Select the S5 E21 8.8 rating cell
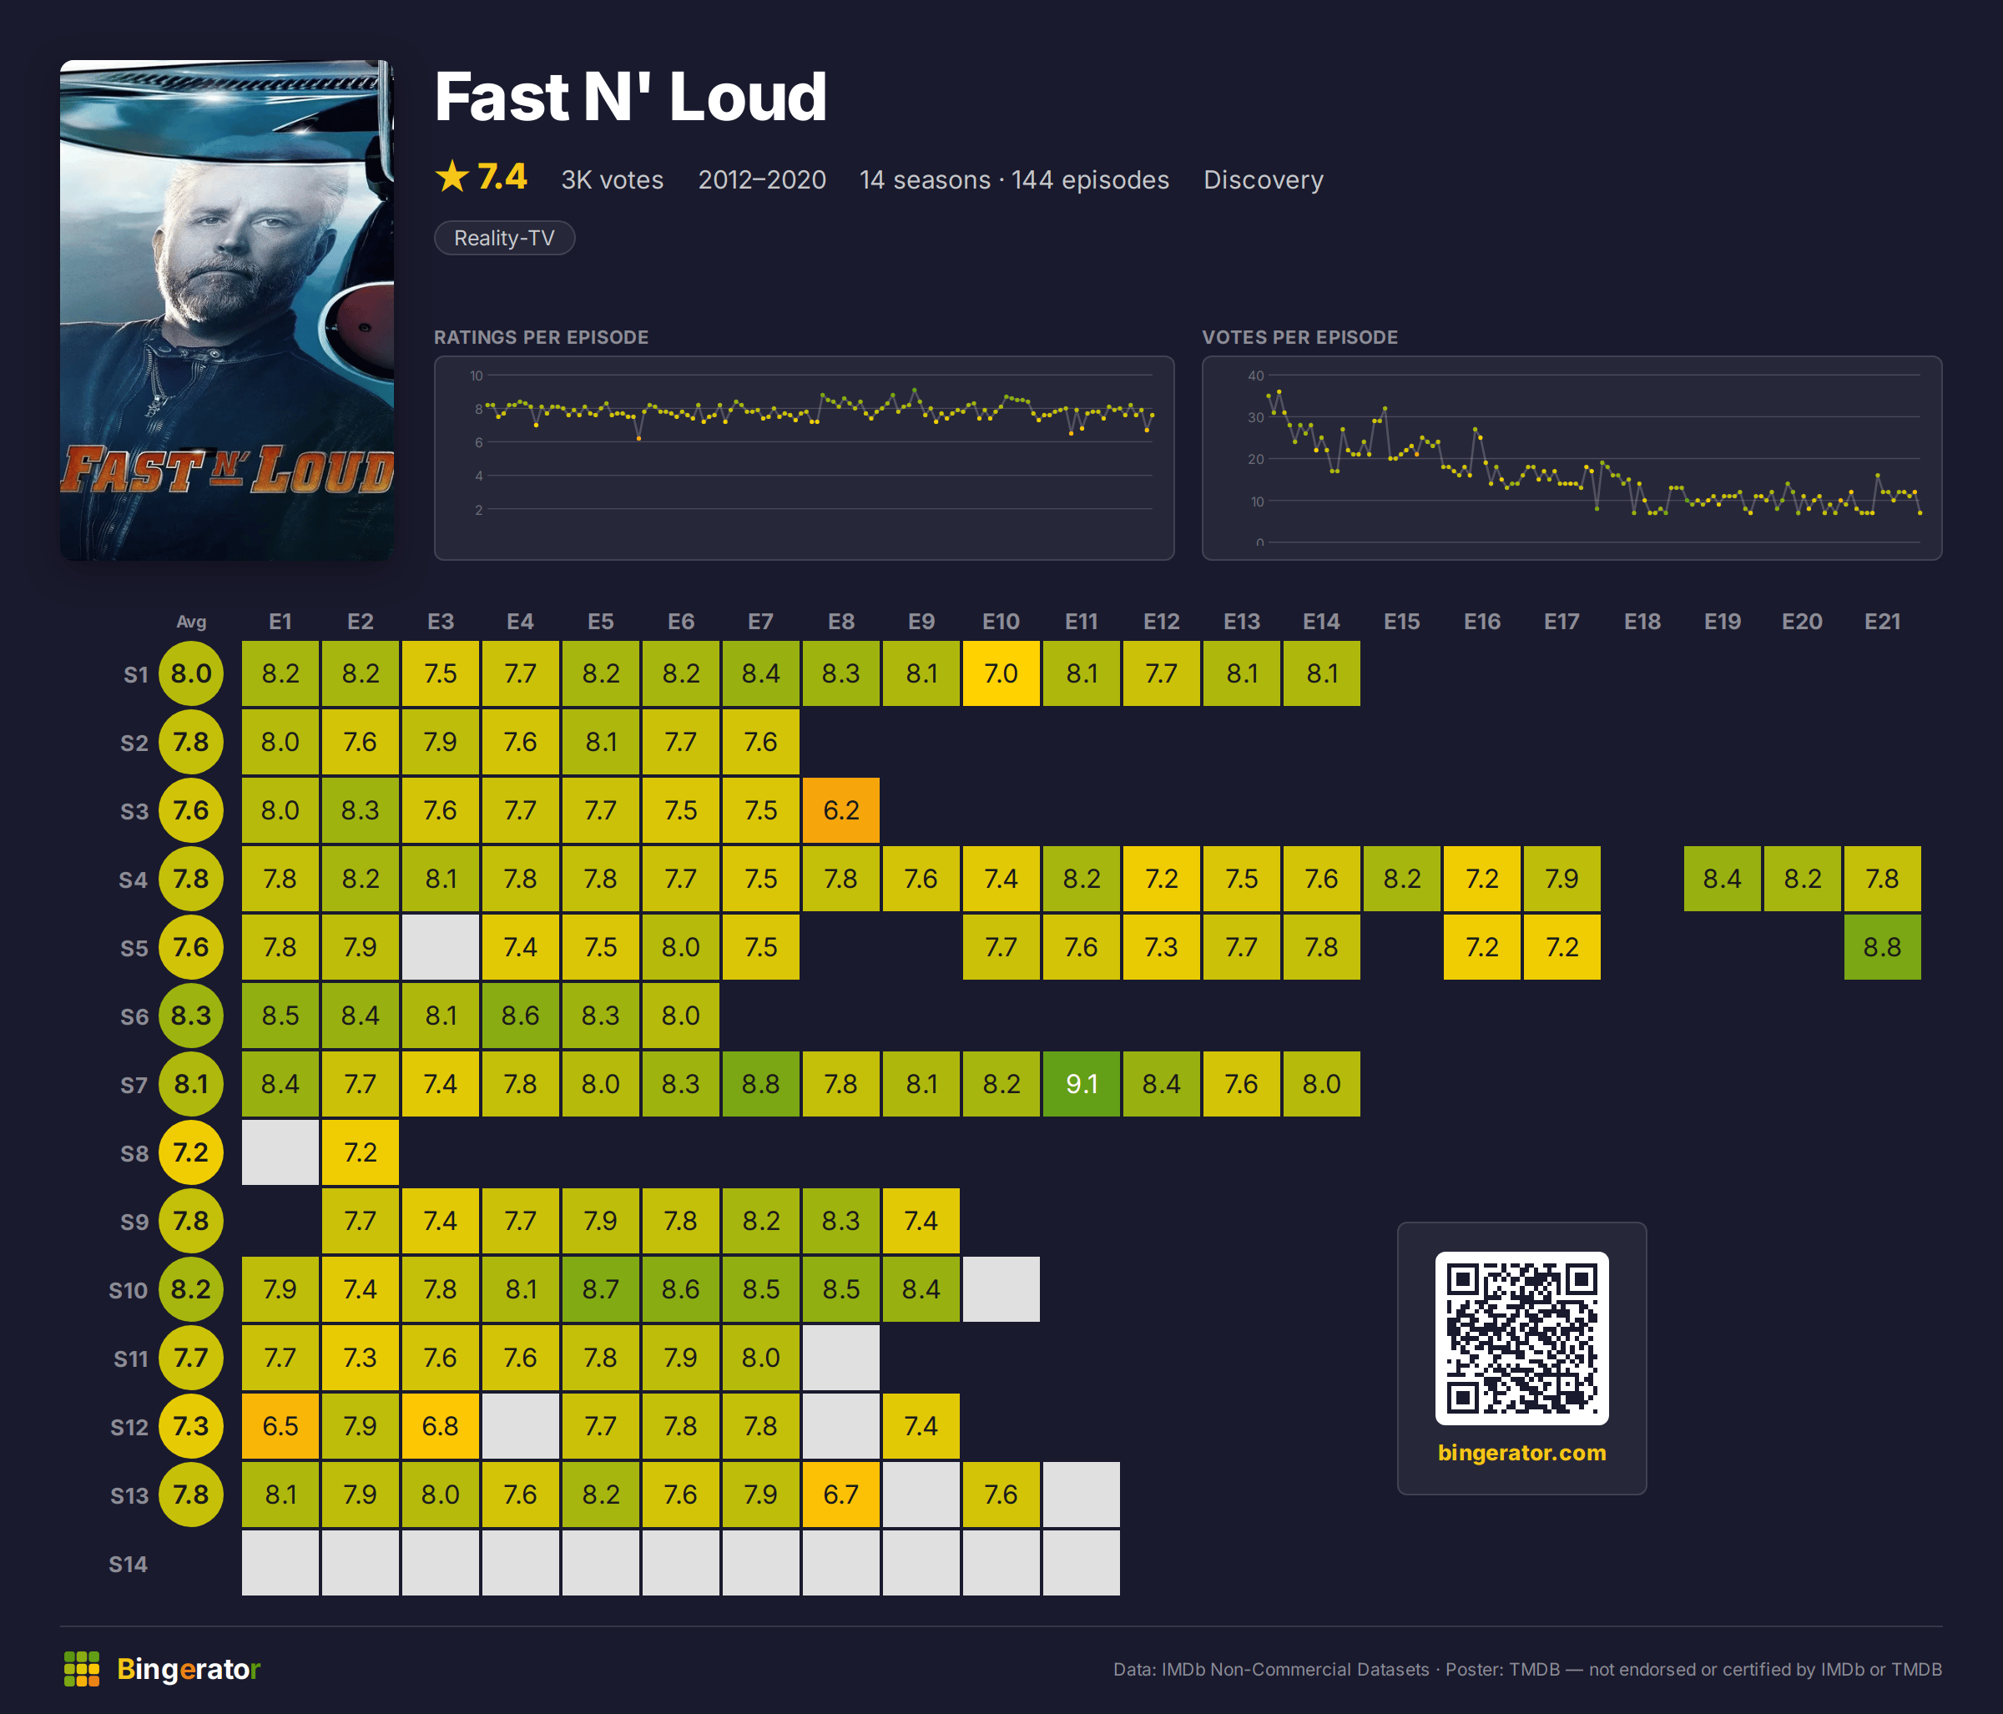 pyautogui.click(x=1882, y=947)
